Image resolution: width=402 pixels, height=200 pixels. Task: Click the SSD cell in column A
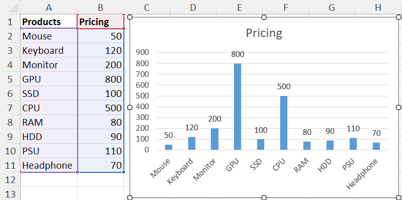pos(49,93)
